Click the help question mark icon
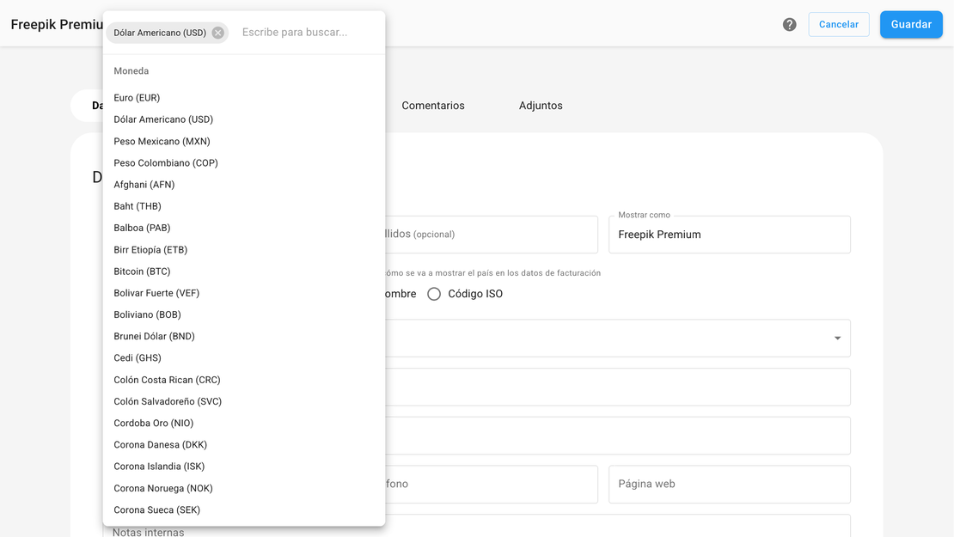Image resolution: width=954 pixels, height=537 pixels. click(789, 25)
